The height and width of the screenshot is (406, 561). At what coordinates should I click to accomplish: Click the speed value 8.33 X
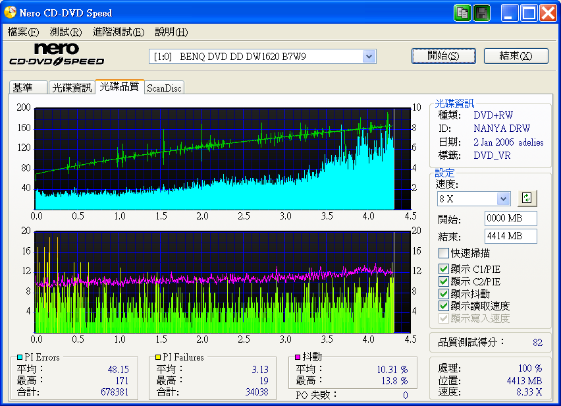(529, 392)
